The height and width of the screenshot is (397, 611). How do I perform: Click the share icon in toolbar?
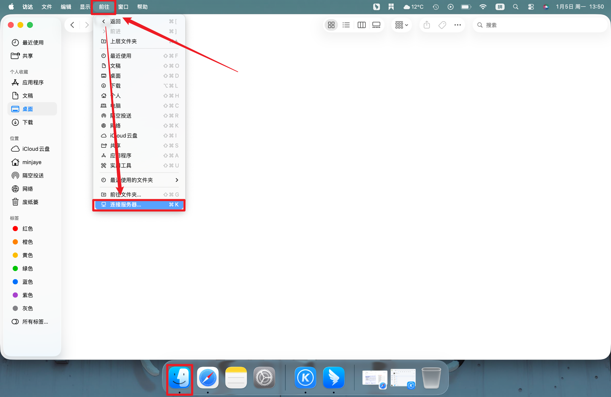(x=427, y=25)
